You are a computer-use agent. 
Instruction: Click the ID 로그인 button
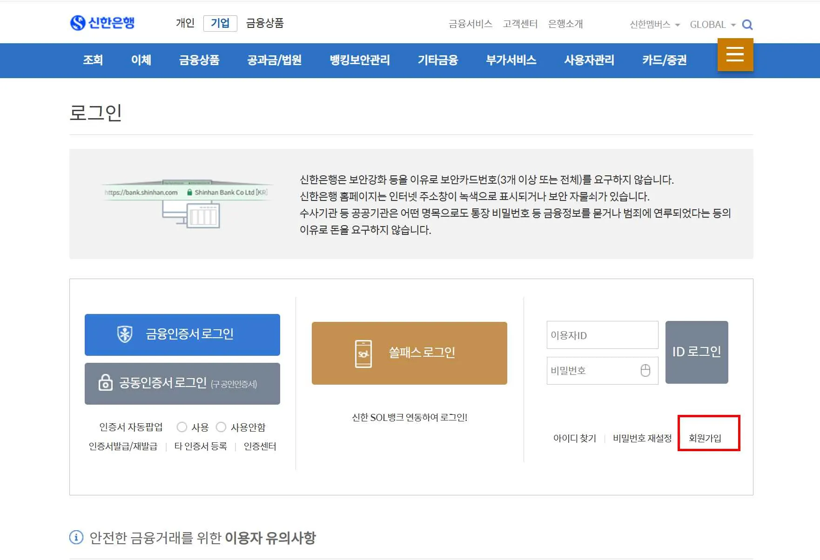click(x=697, y=352)
